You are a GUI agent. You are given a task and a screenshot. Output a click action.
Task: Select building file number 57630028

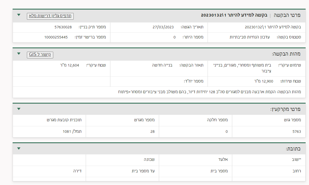(63, 27)
